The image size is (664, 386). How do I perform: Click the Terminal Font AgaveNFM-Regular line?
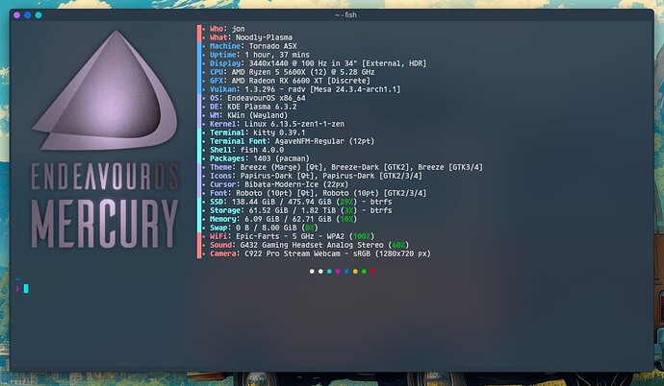coord(293,141)
